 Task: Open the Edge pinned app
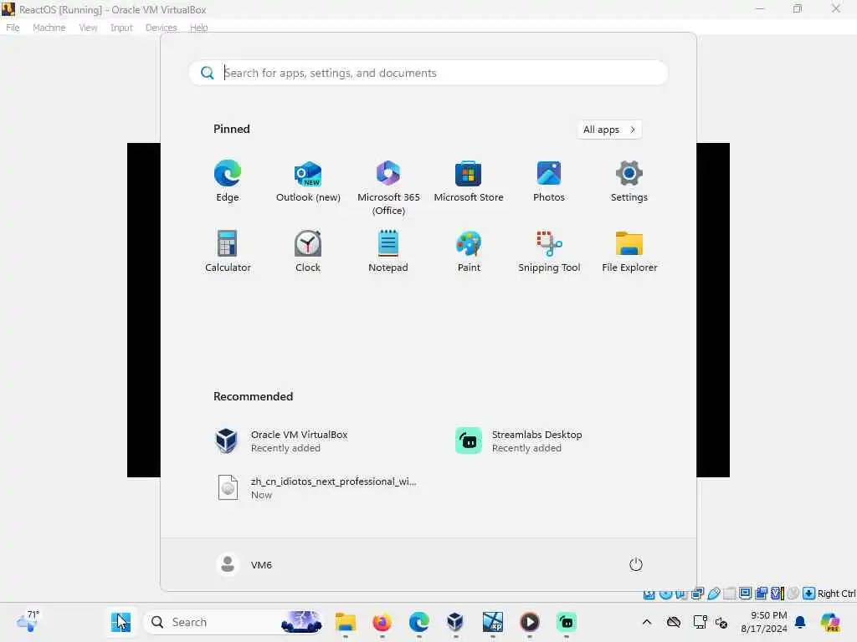coord(228,181)
